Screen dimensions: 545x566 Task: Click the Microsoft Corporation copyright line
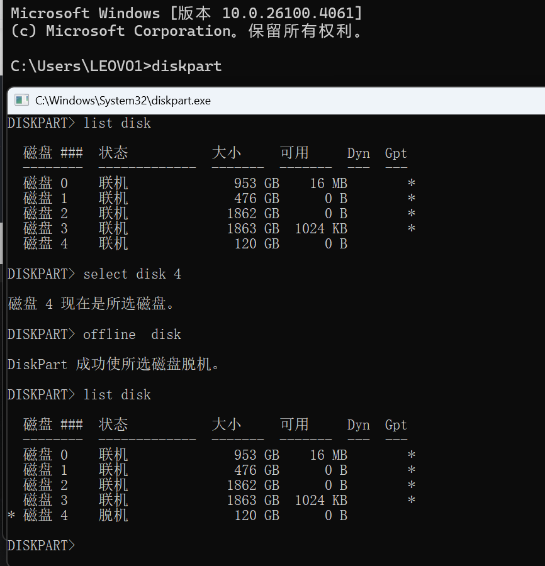[186, 31]
